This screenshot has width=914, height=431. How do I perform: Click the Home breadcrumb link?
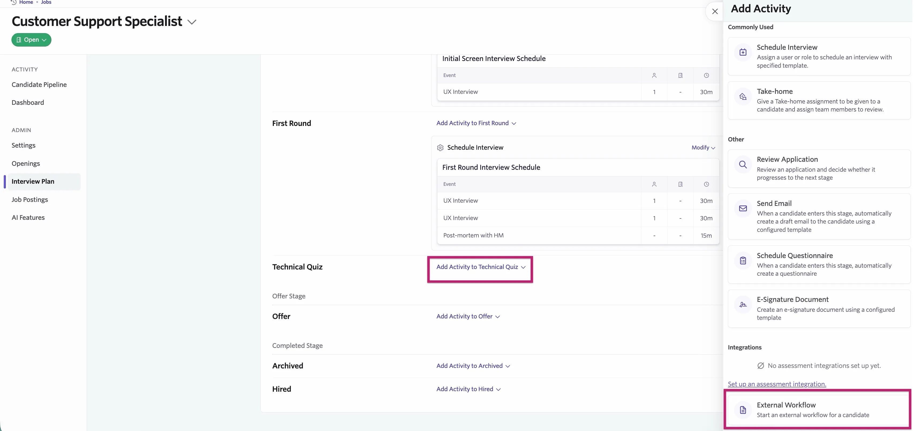coord(26,2)
